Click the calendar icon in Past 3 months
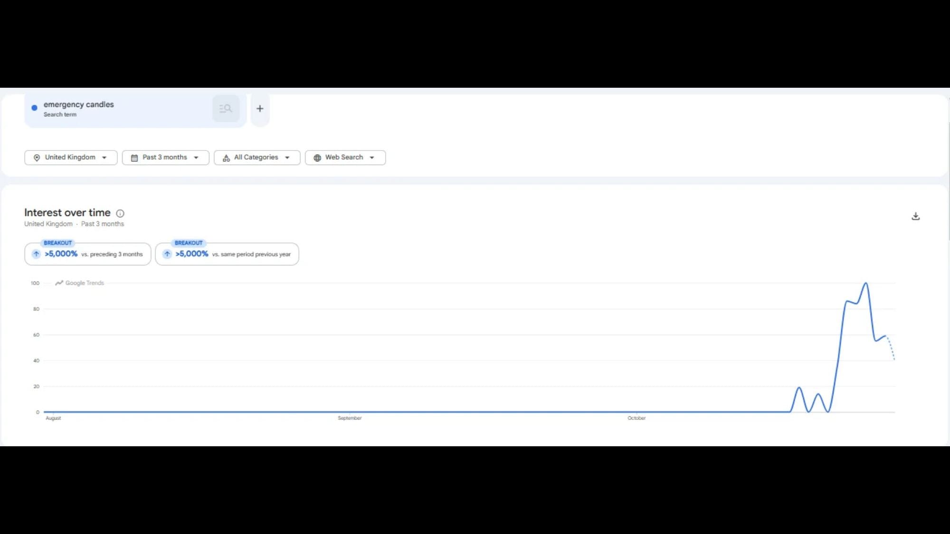Image resolution: width=950 pixels, height=534 pixels. (134, 158)
